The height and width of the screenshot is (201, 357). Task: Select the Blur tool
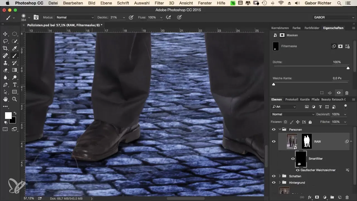5,77
